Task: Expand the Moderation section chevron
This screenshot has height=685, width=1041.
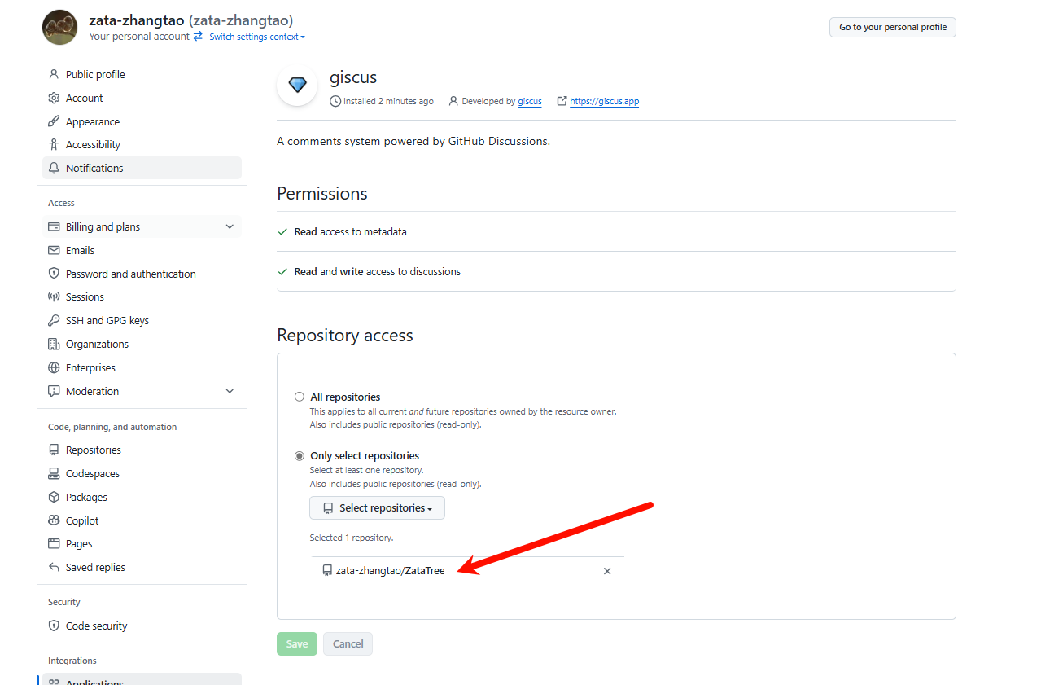Action: tap(230, 391)
